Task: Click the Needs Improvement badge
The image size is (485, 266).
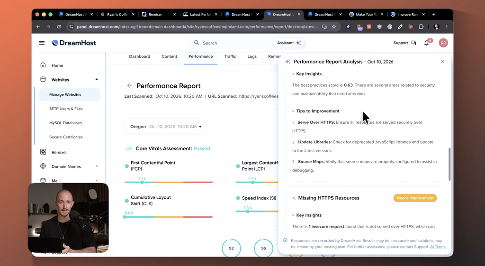Action: click(415, 198)
